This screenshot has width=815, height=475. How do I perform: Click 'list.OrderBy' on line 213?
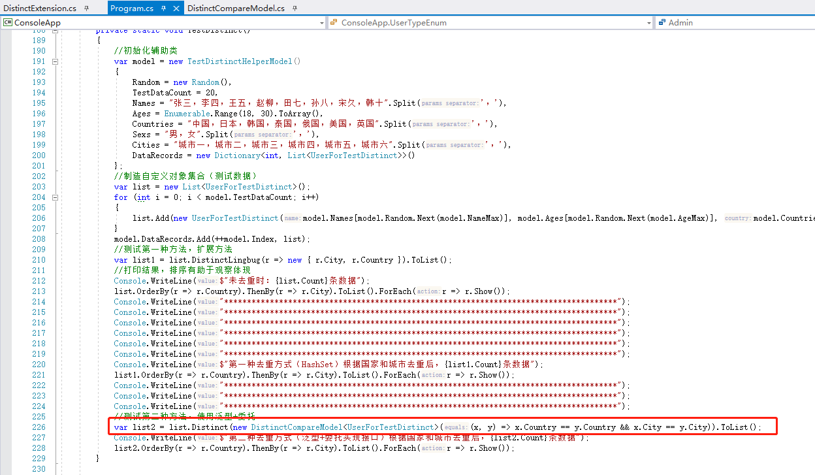click(x=141, y=291)
